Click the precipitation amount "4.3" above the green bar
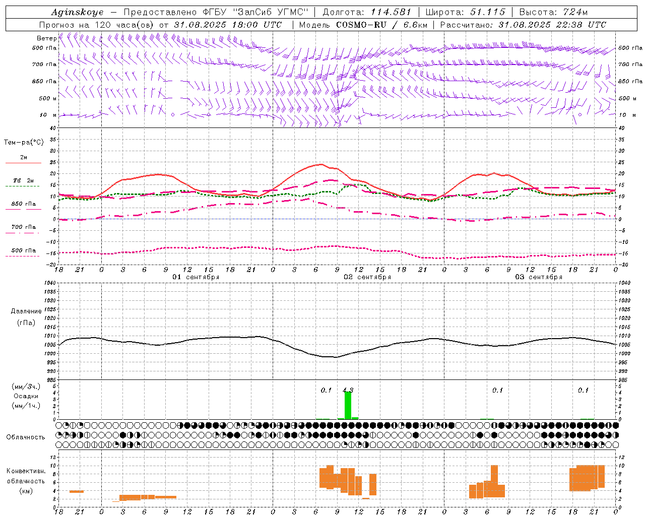Viewport: 645px width, 516px height. click(x=348, y=390)
